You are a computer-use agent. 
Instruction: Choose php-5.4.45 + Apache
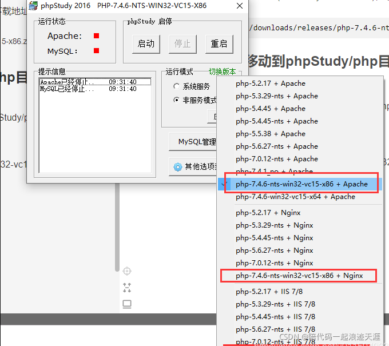click(300, 109)
